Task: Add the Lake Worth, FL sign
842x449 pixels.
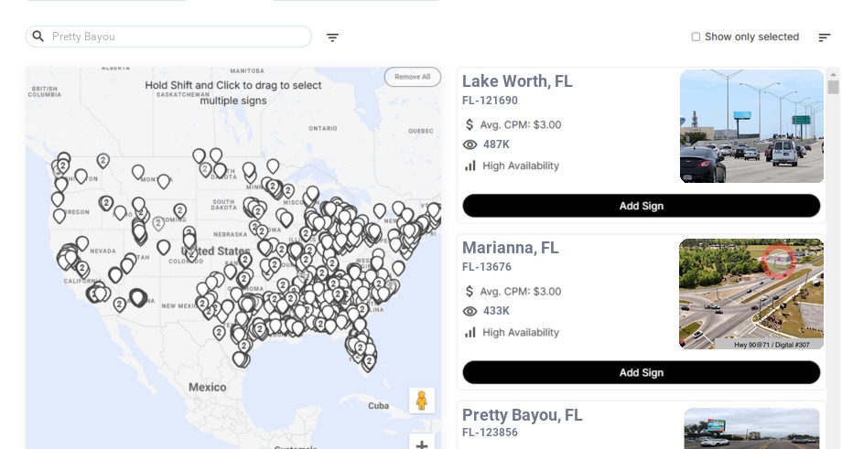Action: pos(641,206)
